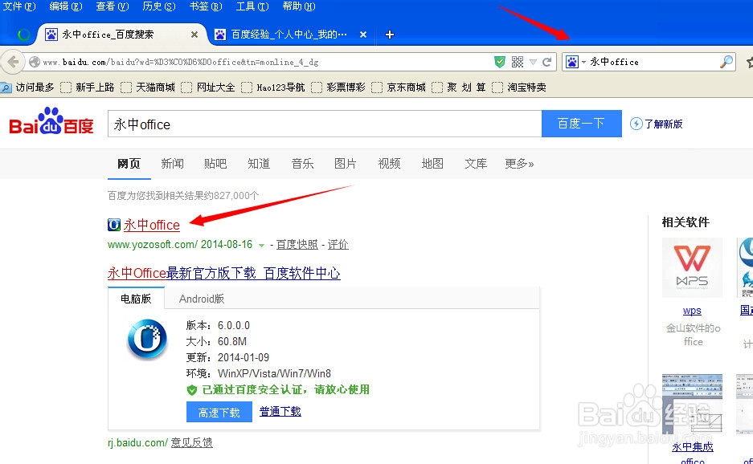Click the 百度一下 search button

582,124
